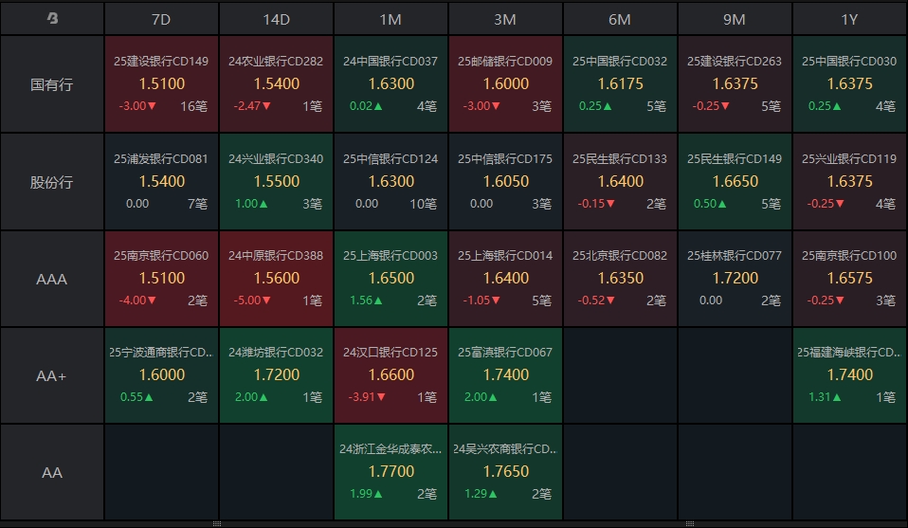
Task: Click the 25宁波通商银行CD.. cell
Action: (161, 375)
